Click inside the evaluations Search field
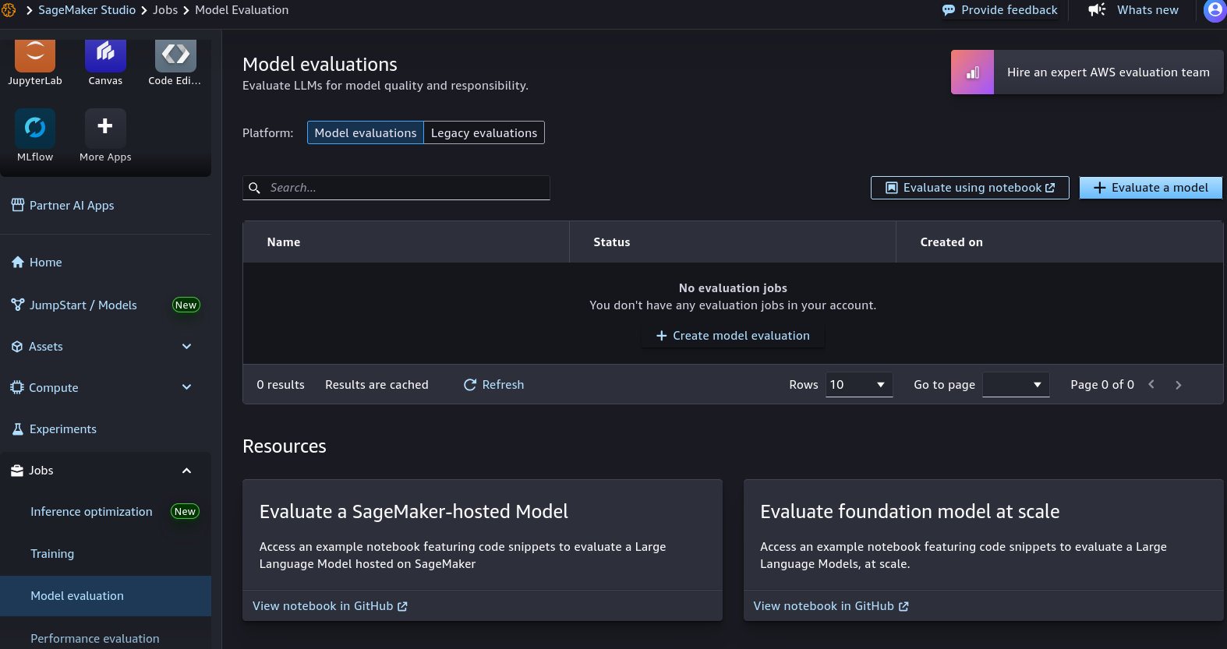Image resolution: width=1227 pixels, height=649 pixels. [396, 188]
